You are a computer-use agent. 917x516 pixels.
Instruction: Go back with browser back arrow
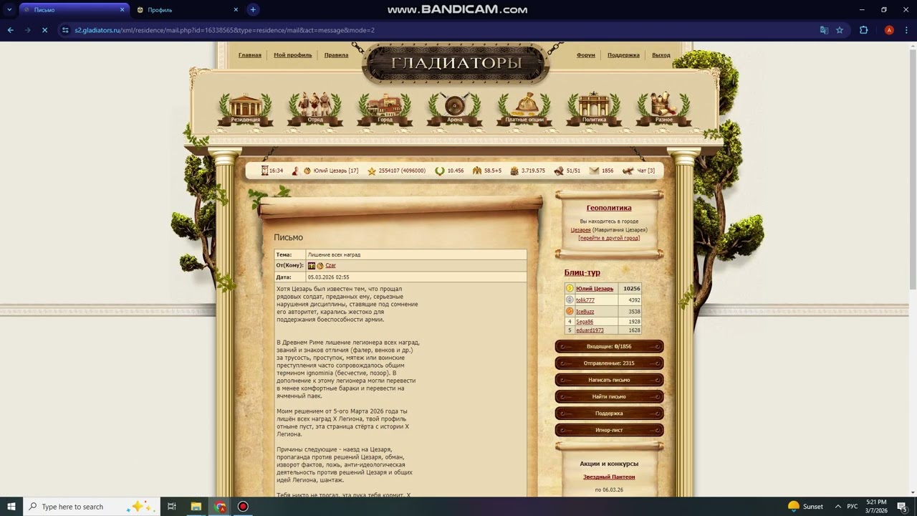click(10, 30)
